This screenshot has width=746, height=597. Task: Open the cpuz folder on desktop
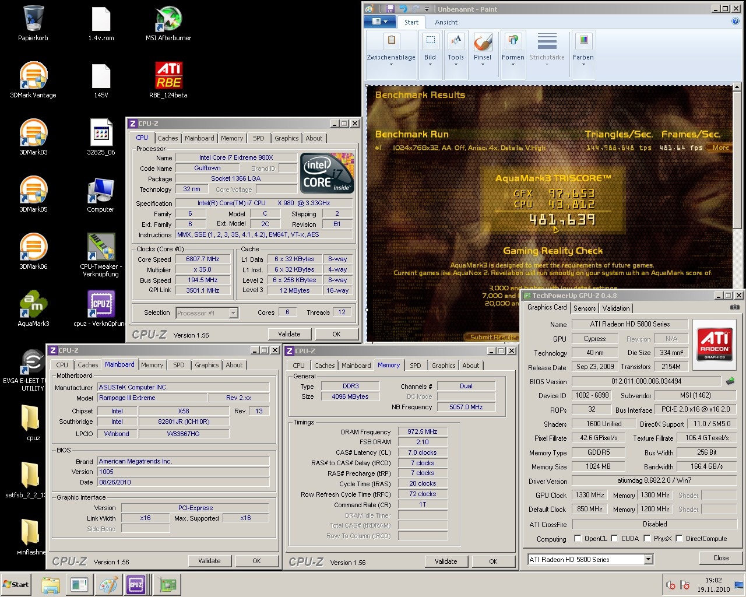tap(30, 419)
